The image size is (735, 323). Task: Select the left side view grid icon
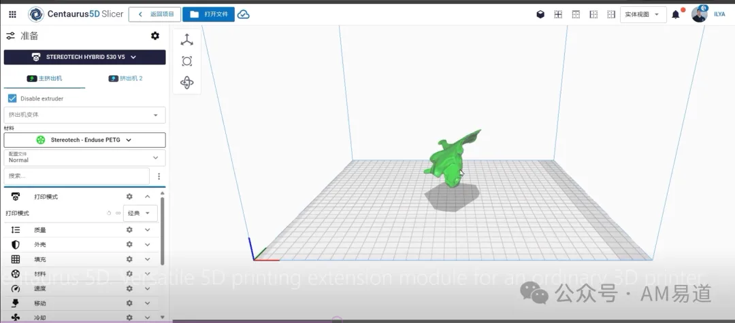click(x=593, y=14)
